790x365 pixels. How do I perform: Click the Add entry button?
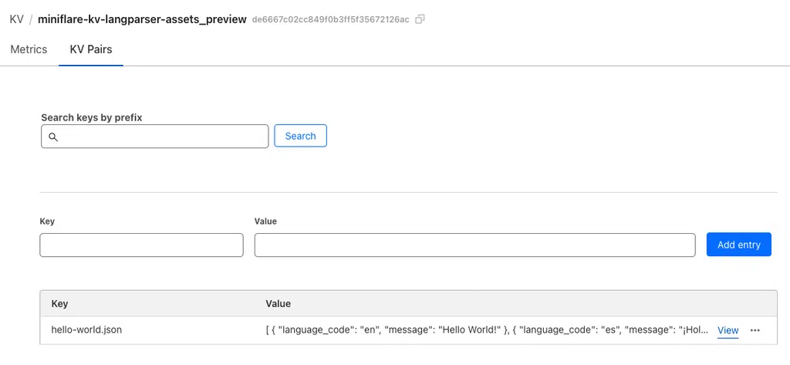(738, 245)
